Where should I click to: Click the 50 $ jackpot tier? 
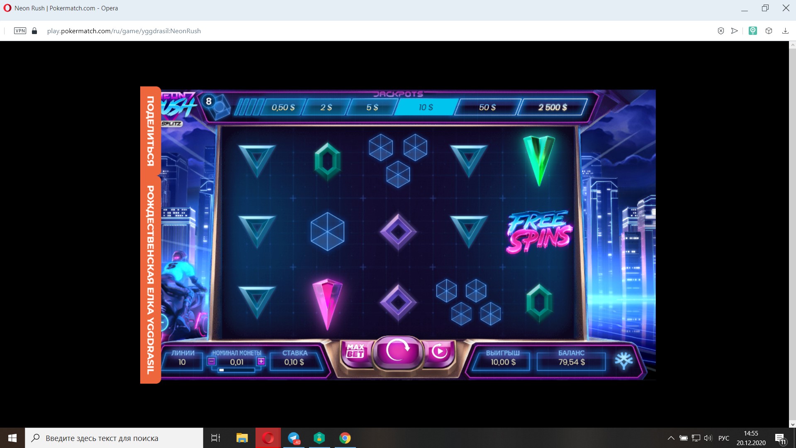coord(487,108)
